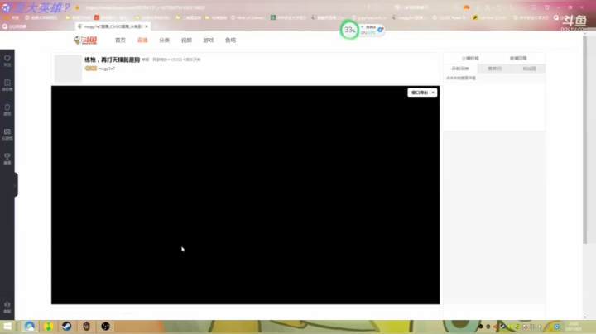Select the 粉丝团 sub-tab in right panel
The image size is (596, 334).
click(529, 69)
